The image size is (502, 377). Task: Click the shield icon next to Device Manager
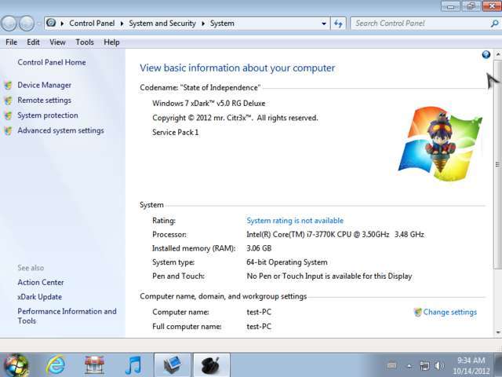[9, 86]
